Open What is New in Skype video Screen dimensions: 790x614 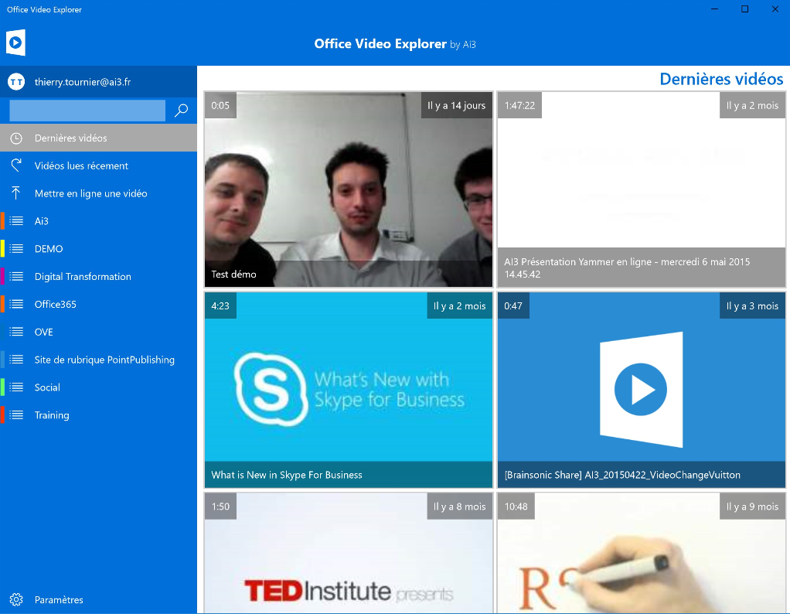pyautogui.click(x=348, y=390)
